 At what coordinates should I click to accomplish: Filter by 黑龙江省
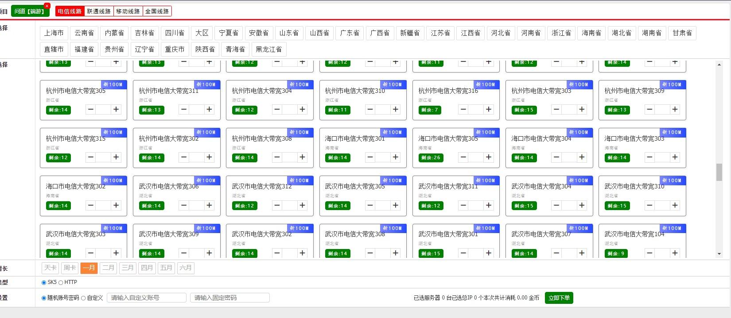268,49
